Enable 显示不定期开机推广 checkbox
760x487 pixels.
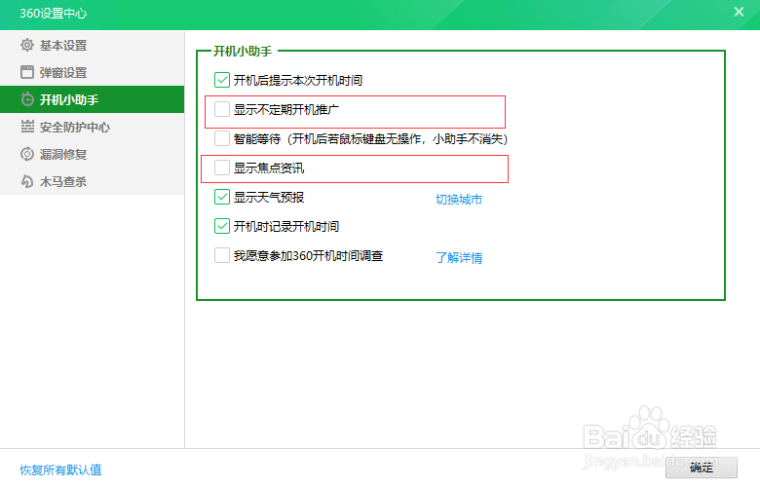(222, 109)
